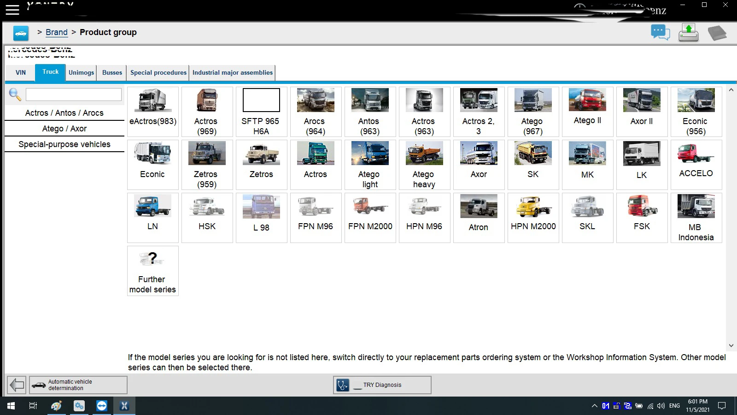Select the Industrial major assemblies tab
The image size is (737, 415).
233,72
